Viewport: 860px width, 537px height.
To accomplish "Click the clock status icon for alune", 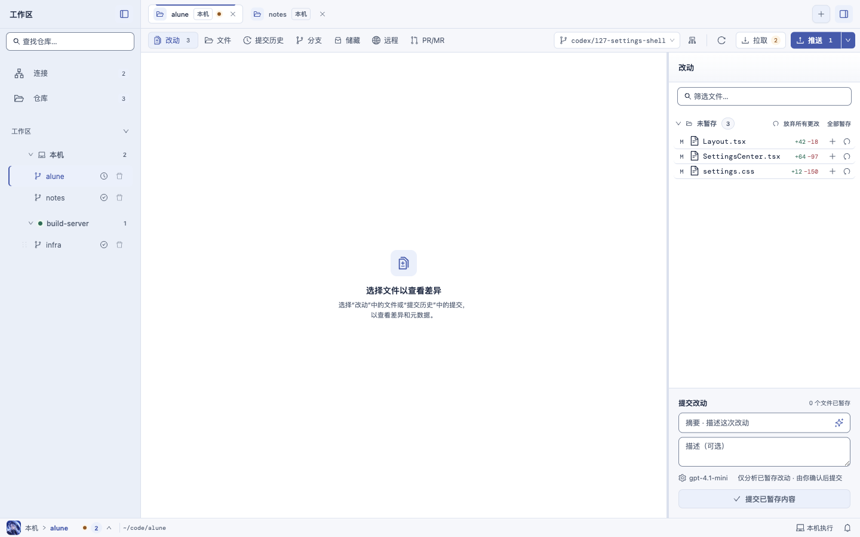I will pos(104,176).
